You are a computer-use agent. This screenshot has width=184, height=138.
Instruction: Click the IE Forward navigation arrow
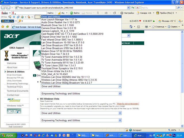click(8, 8)
